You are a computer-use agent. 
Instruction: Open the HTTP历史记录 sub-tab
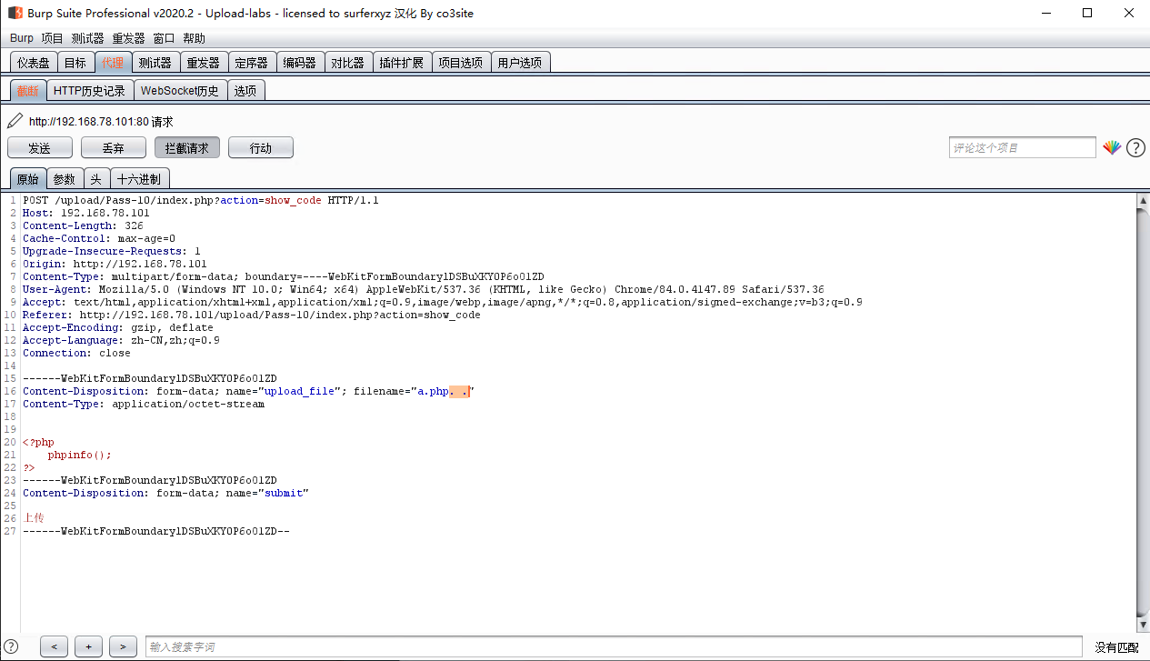coord(89,91)
